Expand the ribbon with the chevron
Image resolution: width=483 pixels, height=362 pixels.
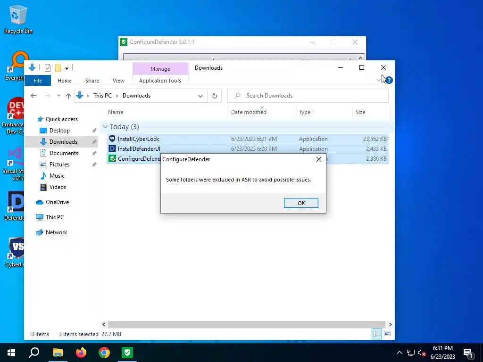click(379, 80)
